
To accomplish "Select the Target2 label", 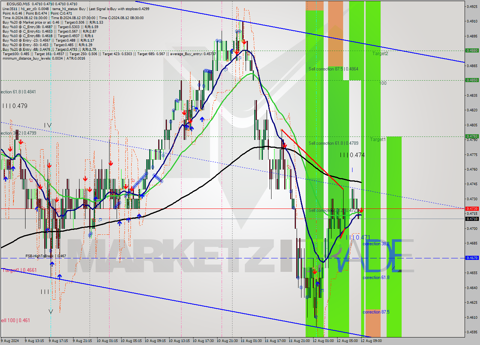I will tap(380, 54).
